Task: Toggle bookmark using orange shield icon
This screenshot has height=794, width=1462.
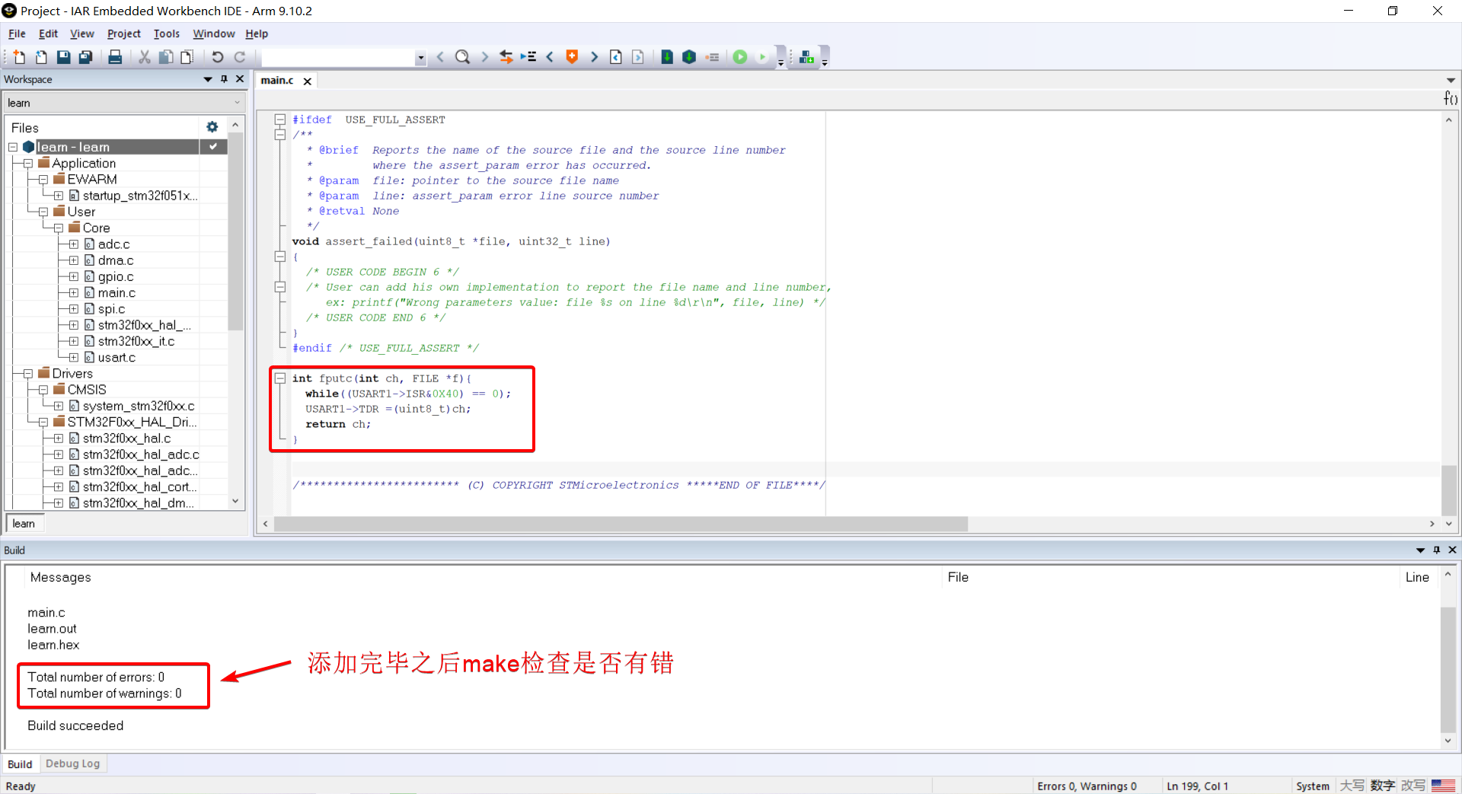Action: coord(572,57)
